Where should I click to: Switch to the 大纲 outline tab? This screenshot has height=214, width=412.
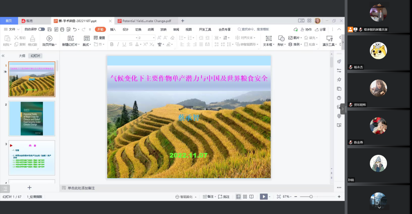pos(22,56)
